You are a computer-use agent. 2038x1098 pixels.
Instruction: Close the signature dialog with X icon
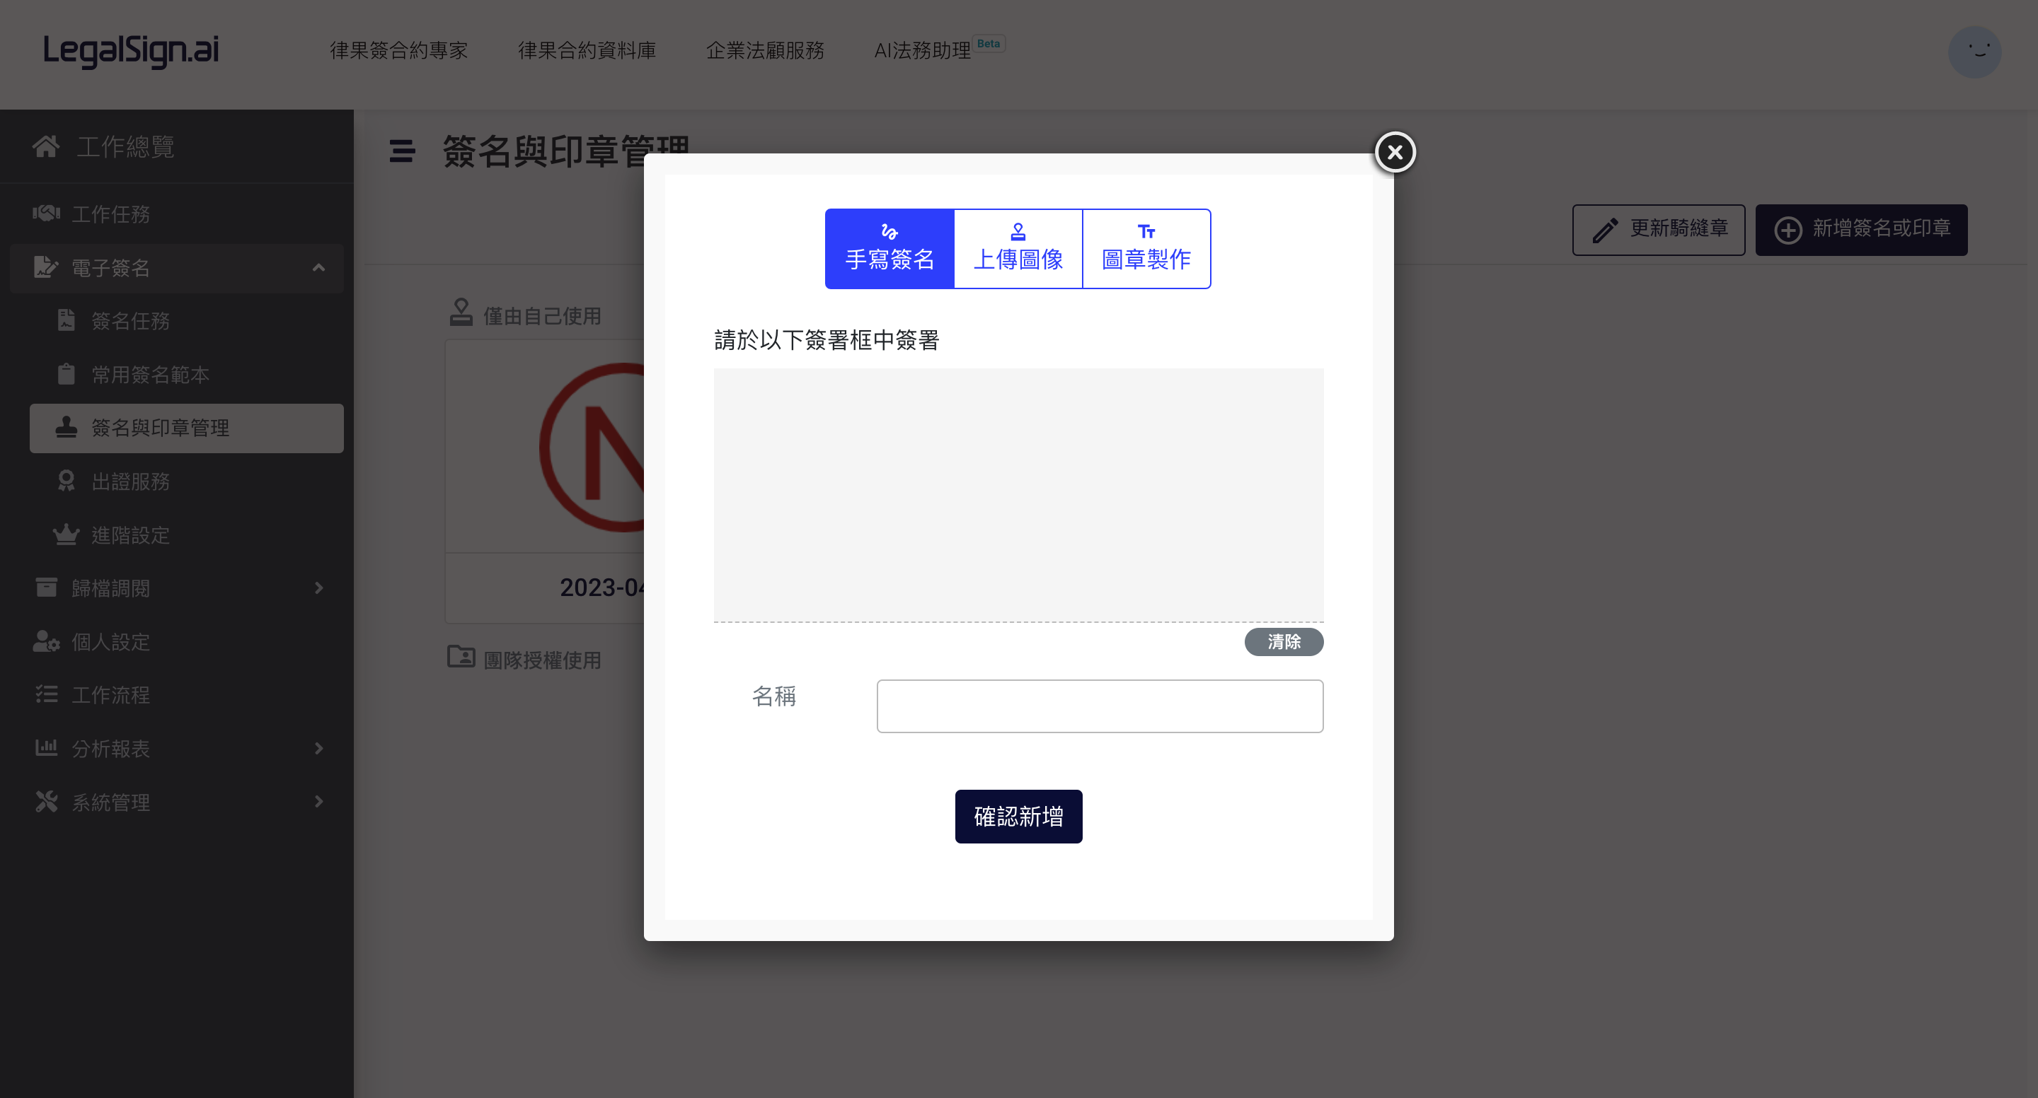1395,152
